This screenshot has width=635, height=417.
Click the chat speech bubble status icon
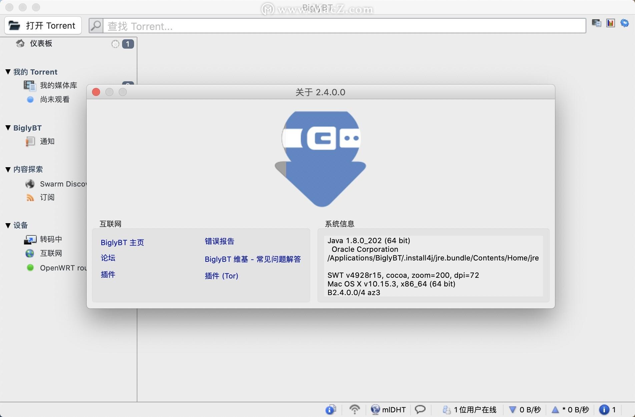point(420,409)
